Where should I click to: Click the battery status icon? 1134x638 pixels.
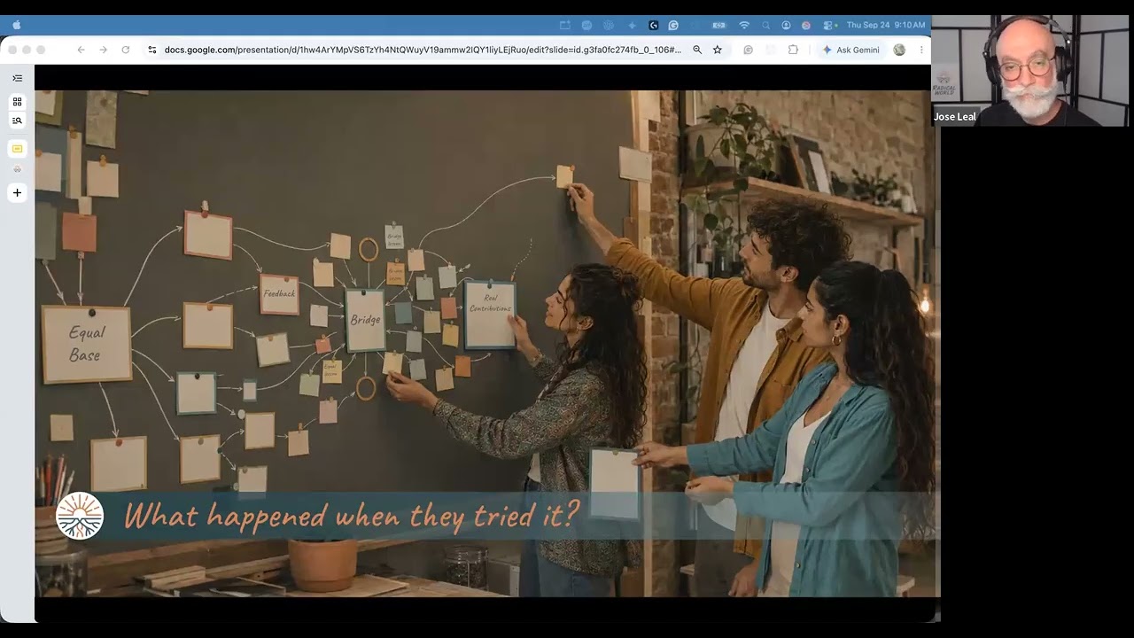pos(719,25)
